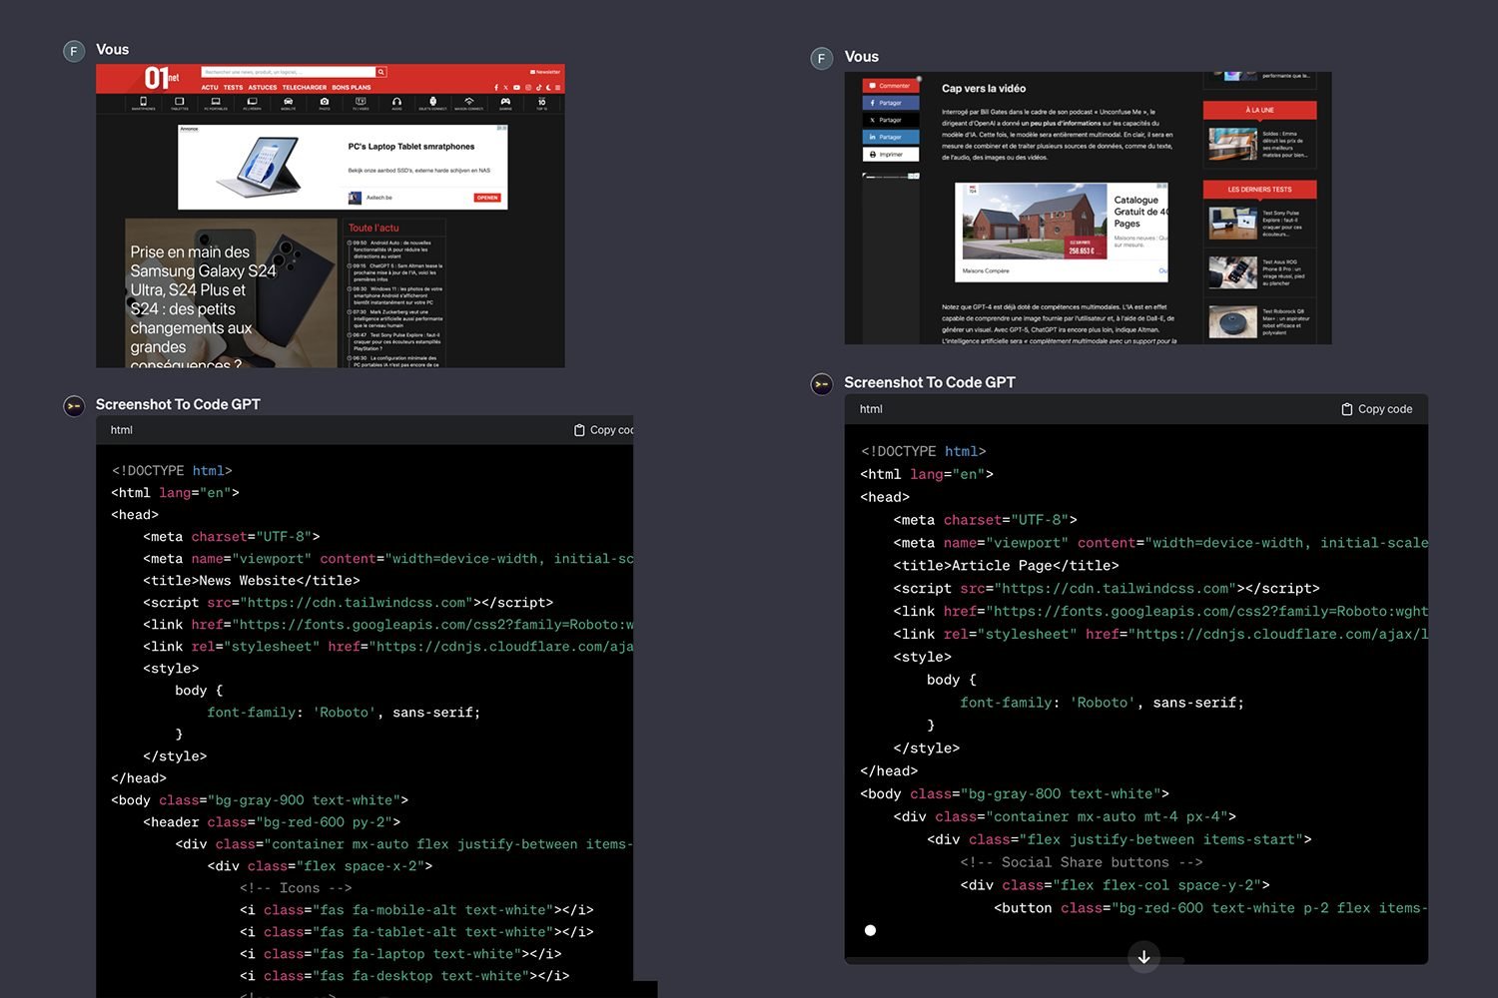The height and width of the screenshot is (998, 1498).
Task: Click the Facebook icon in 01net header
Action: (x=496, y=88)
